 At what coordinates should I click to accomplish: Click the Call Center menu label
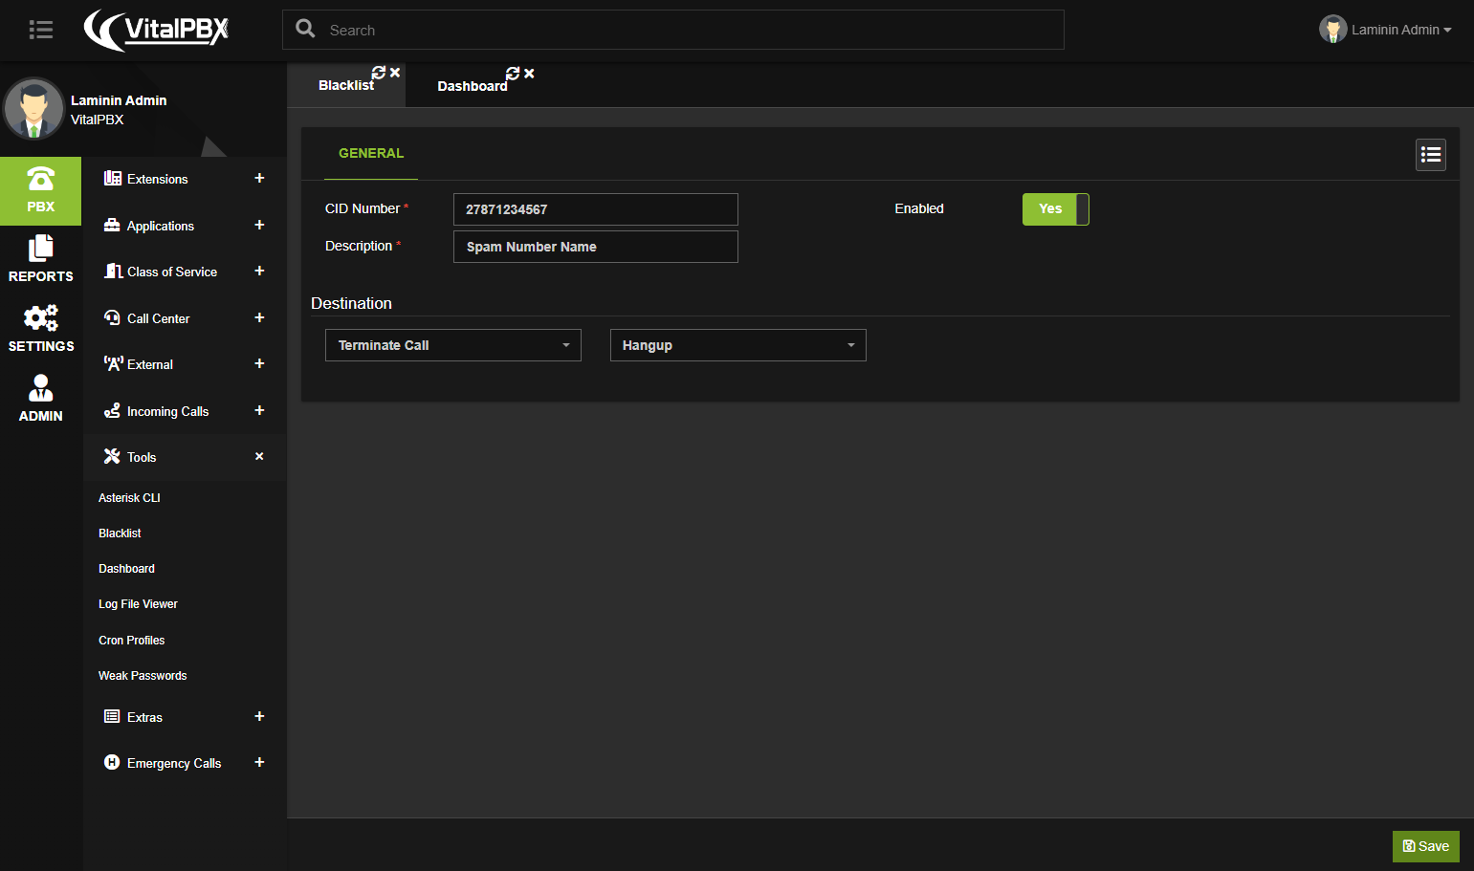click(x=159, y=318)
